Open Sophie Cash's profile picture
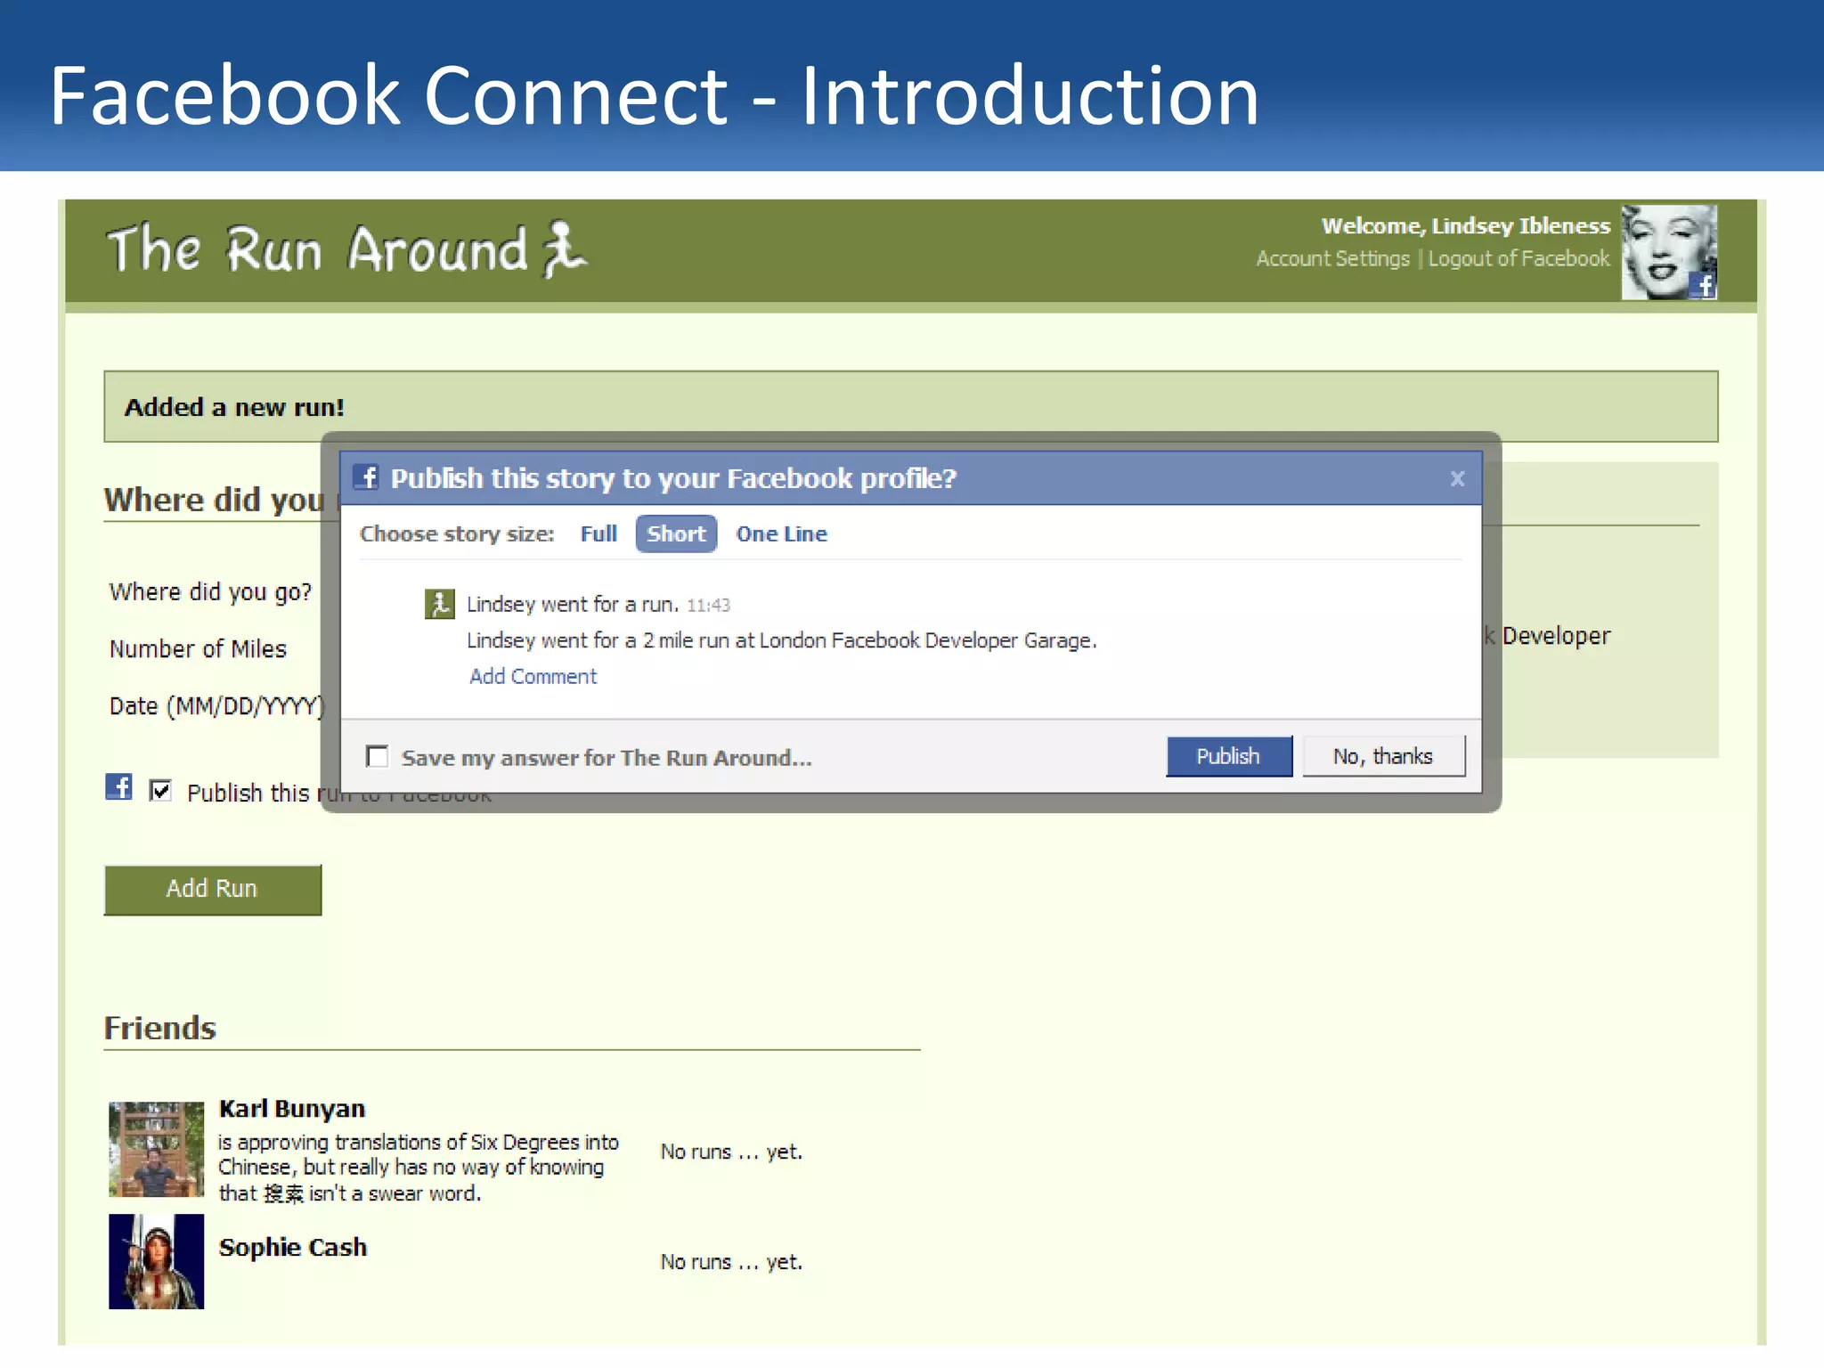The height and width of the screenshot is (1368, 1824). pos(156,1261)
